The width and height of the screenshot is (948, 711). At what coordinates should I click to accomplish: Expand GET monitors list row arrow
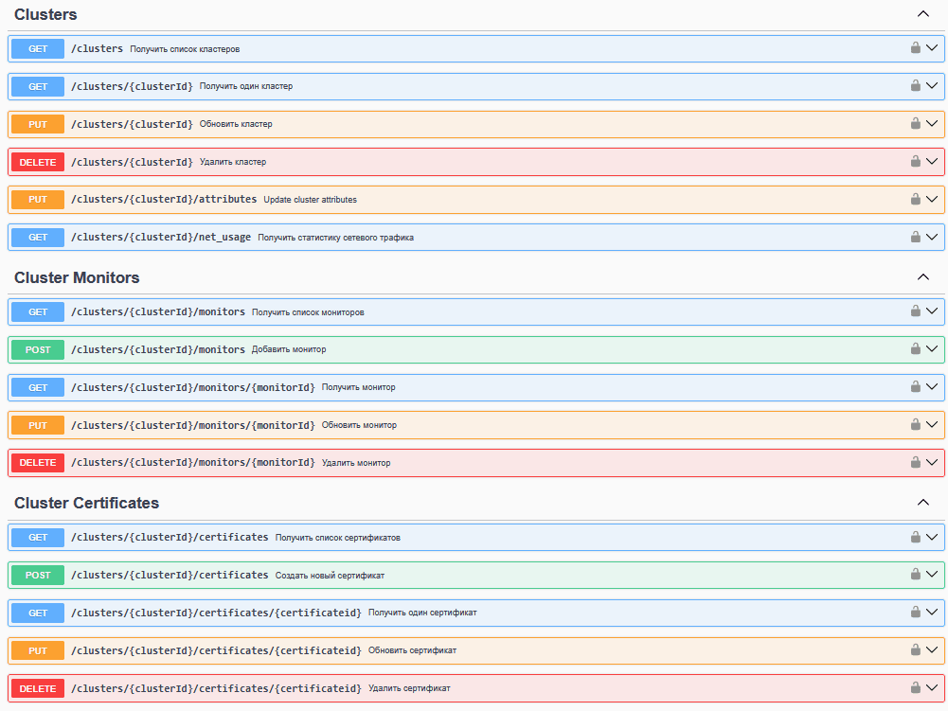pos(932,311)
